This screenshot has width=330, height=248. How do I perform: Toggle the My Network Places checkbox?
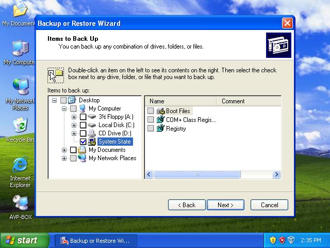[x=73, y=158]
